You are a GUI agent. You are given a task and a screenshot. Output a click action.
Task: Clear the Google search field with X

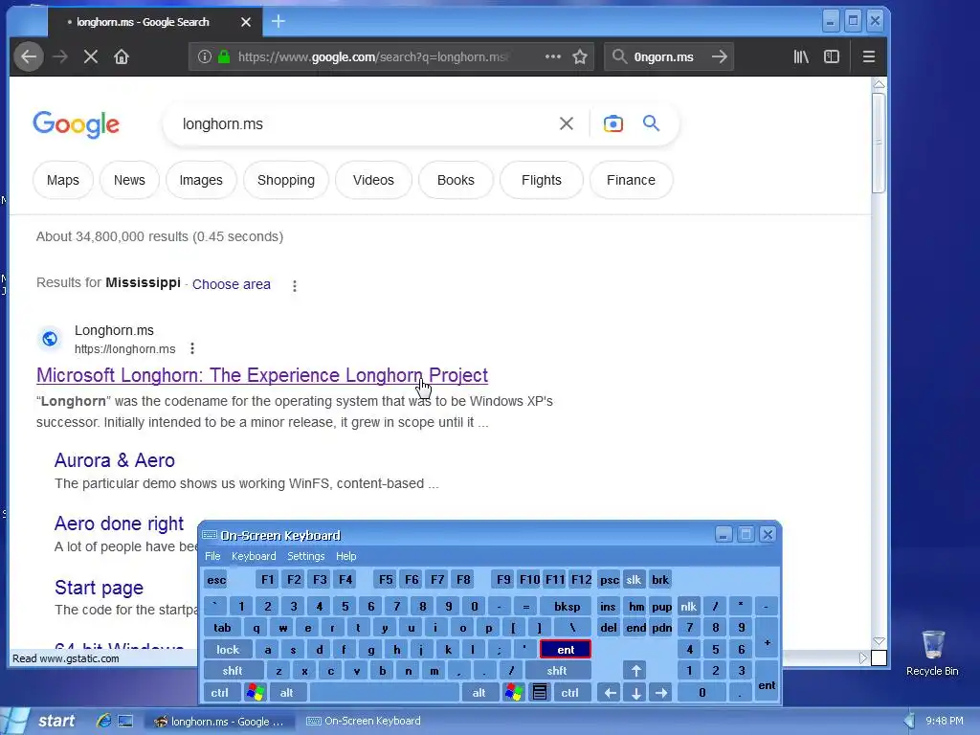tap(567, 123)
